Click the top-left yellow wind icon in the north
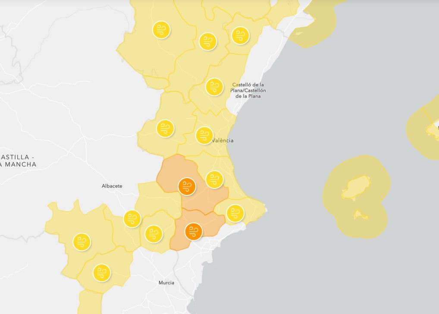Viewport: 439px width, 314px height. [x=161, y=30]
